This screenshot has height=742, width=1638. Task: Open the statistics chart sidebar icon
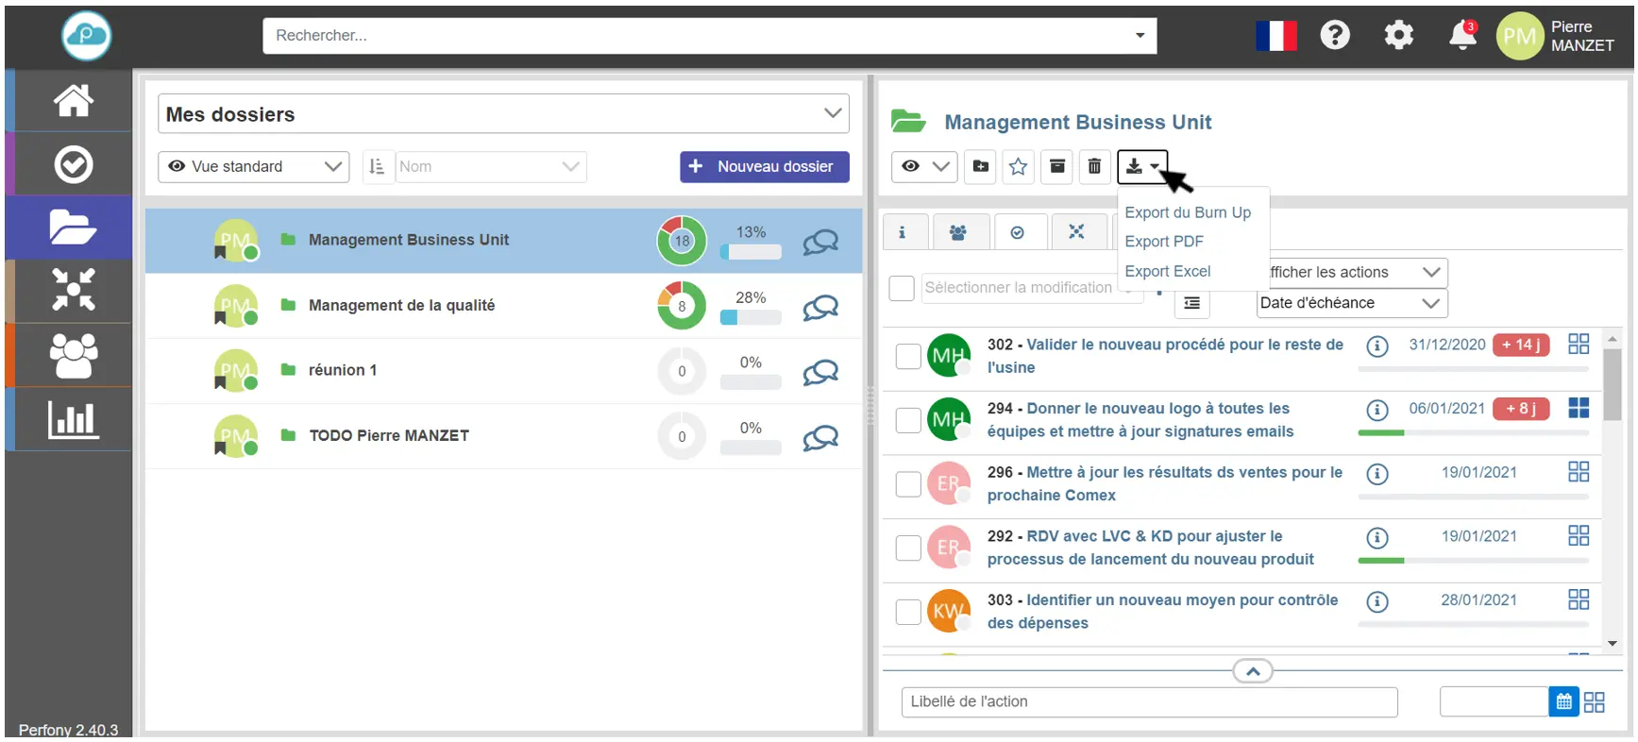point(72,419)
